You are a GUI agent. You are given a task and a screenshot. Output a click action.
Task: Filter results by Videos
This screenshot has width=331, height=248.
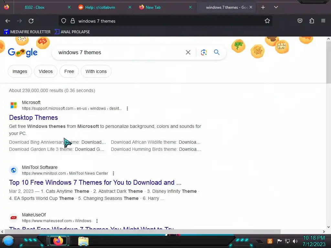[x=46, y=71]
